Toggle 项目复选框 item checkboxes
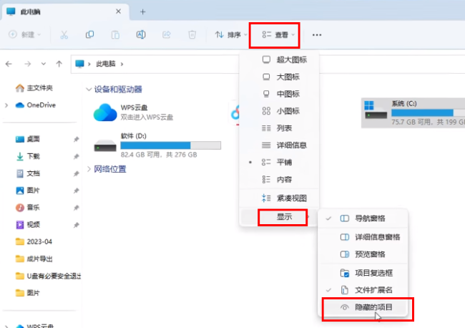Image resolution: width=465 pixels, height=328 pixels. [363, 273]
